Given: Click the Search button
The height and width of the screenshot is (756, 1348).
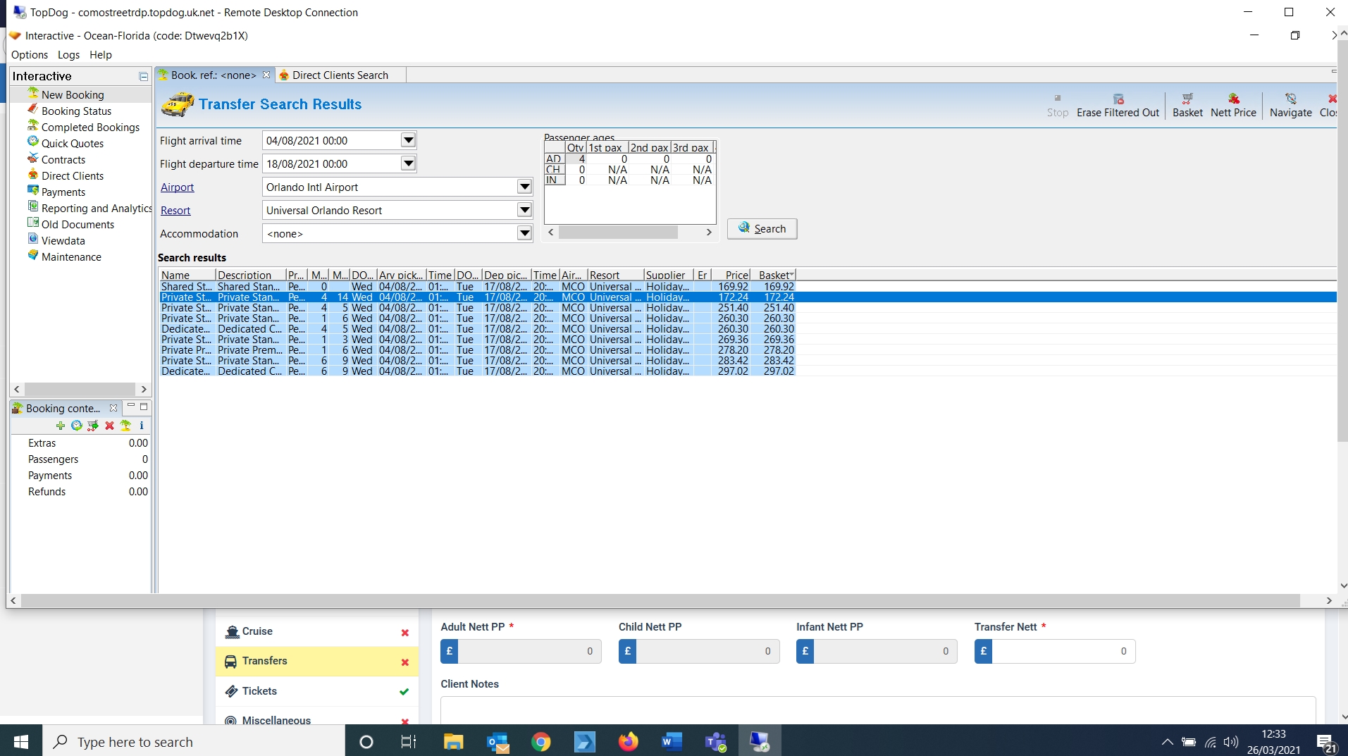Looking at the screenshot, I should click(x=762, y=229).
